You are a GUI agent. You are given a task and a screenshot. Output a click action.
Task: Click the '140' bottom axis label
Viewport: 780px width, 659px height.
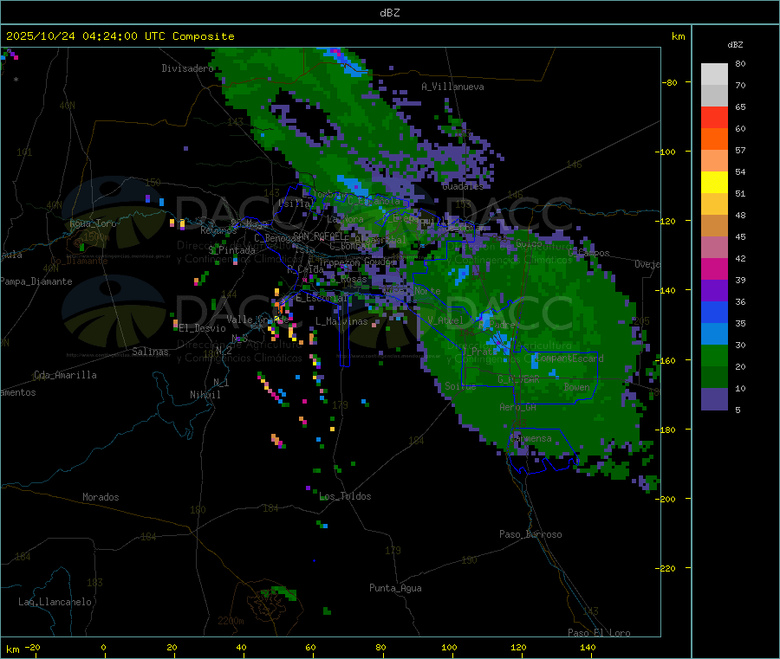pyautogui.click(x=588, y=648)
